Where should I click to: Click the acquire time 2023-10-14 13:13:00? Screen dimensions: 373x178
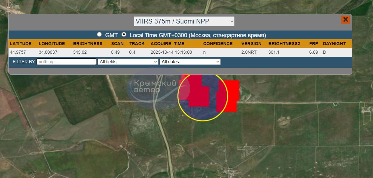tap(171, 52)
